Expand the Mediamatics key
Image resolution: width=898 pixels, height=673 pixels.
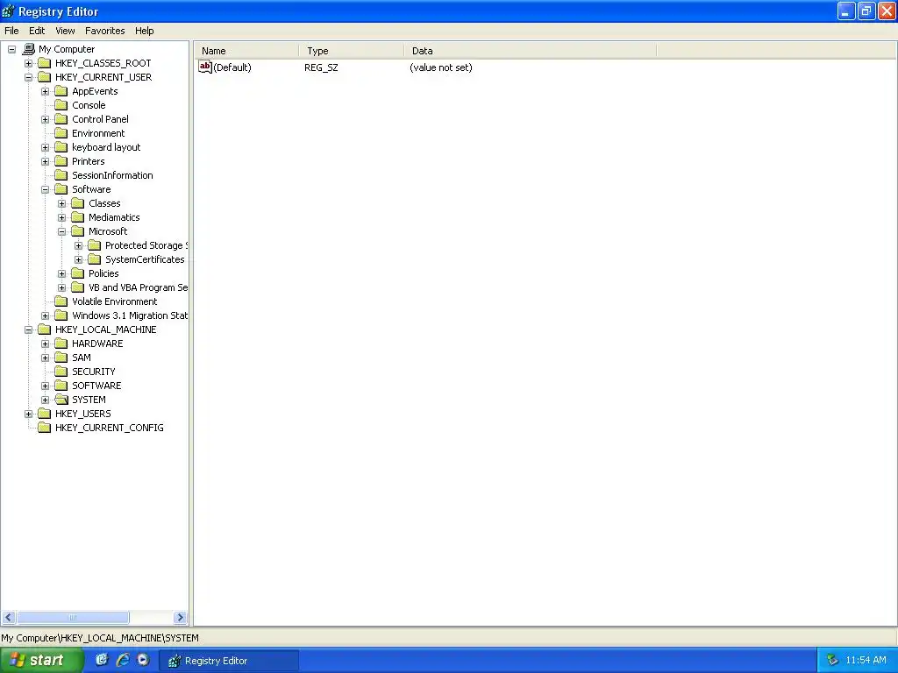pos(62,217)
